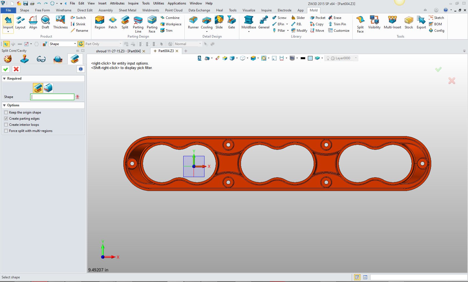Open the Inquire menu in menu bar
Screen dimensions: 468x282
point(133,3)
